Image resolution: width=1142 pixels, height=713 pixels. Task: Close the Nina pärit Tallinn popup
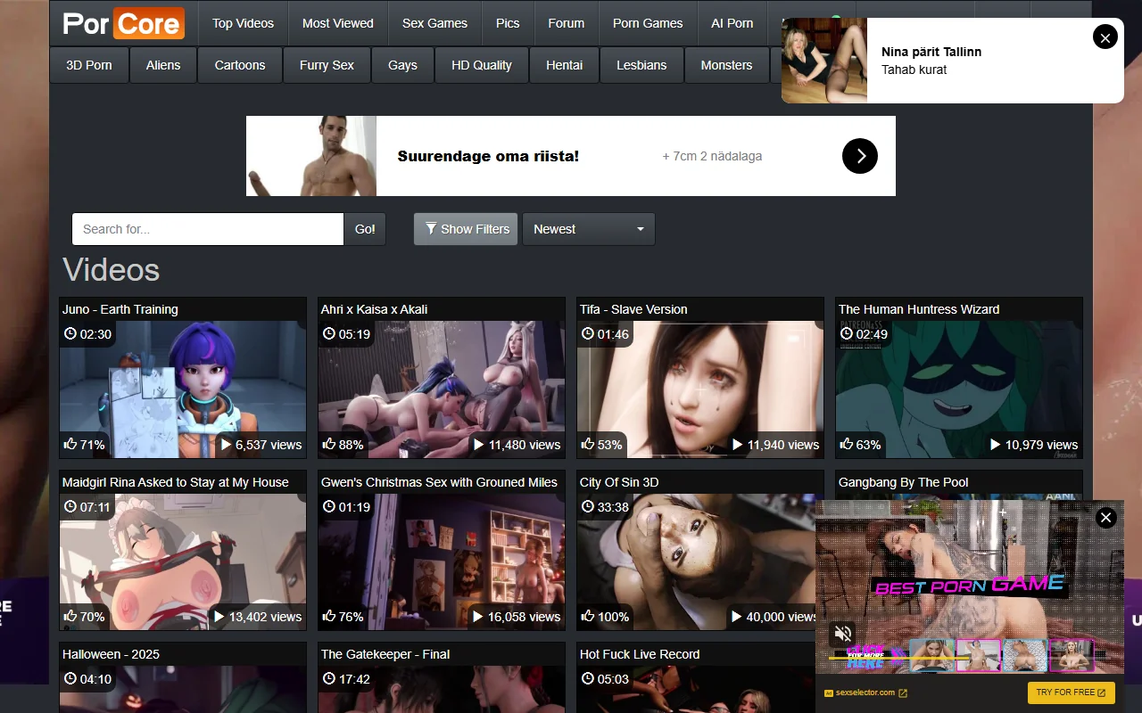1105,37
